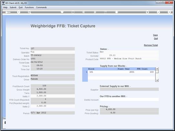Click the key icon in toolbar
The width and height of the screenshot is (175, 131).
pyautogui.click(x=8, y=12)
